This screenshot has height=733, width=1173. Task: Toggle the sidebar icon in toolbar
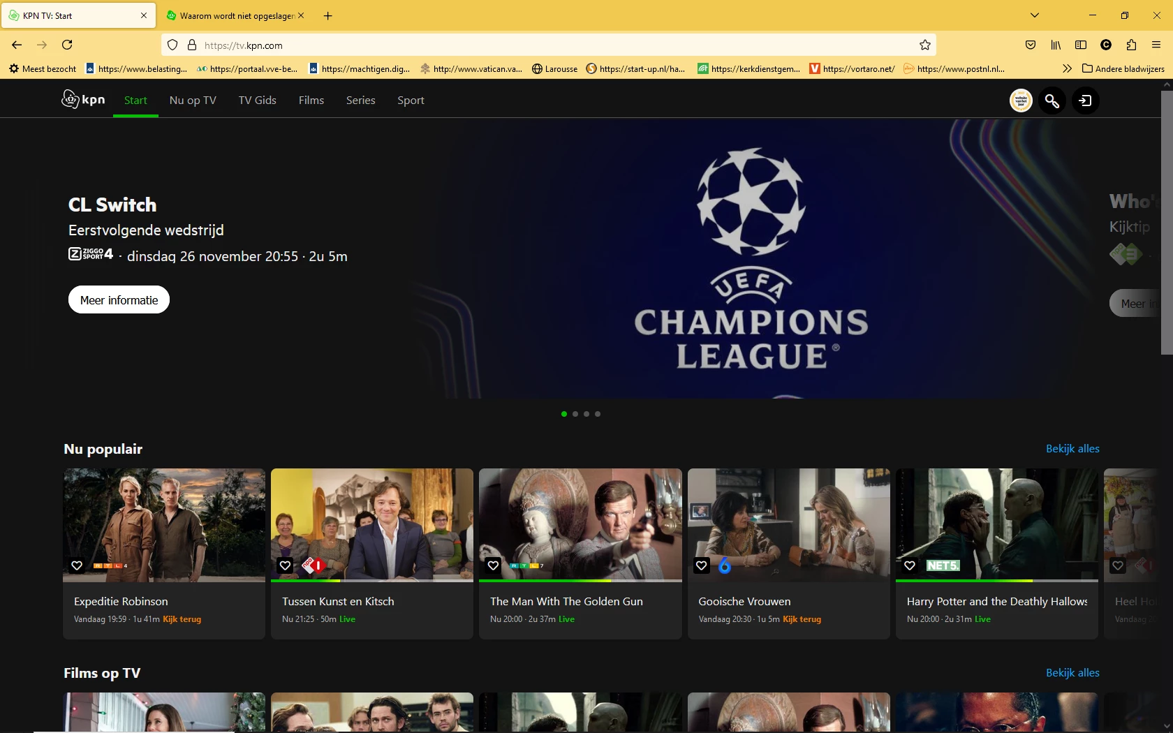pos(1081,45)
